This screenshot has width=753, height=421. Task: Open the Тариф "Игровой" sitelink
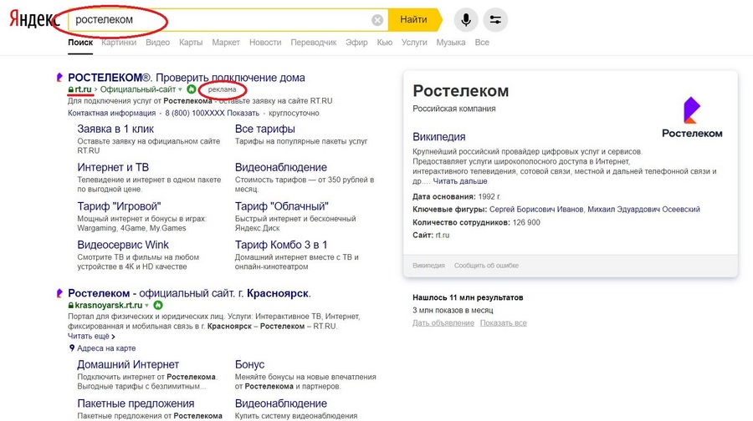click(119, 205)
